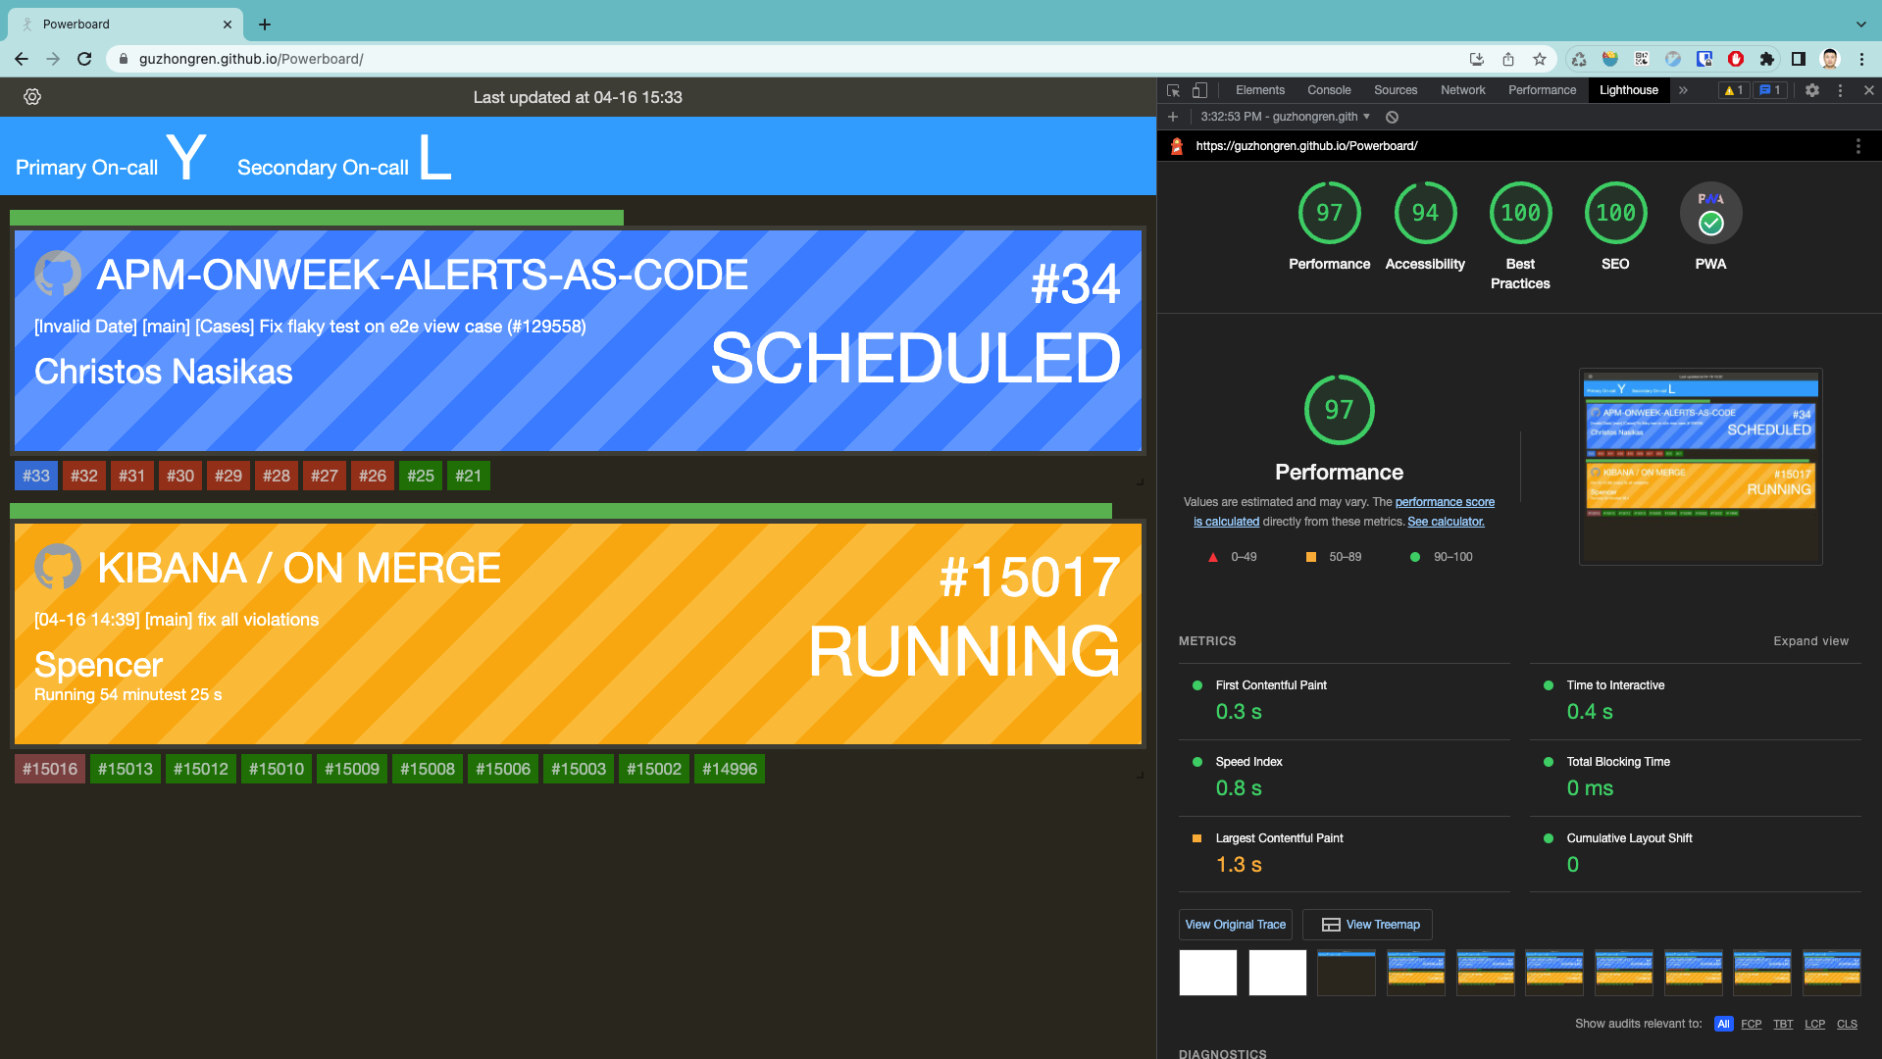The width and height of the screenshot is (1882, 1059).
Task: Open build #32 badge
Action: click(84, 476)
